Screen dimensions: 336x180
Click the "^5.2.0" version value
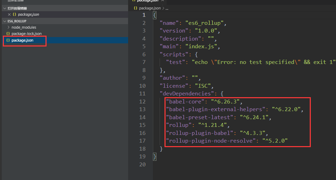275,141
